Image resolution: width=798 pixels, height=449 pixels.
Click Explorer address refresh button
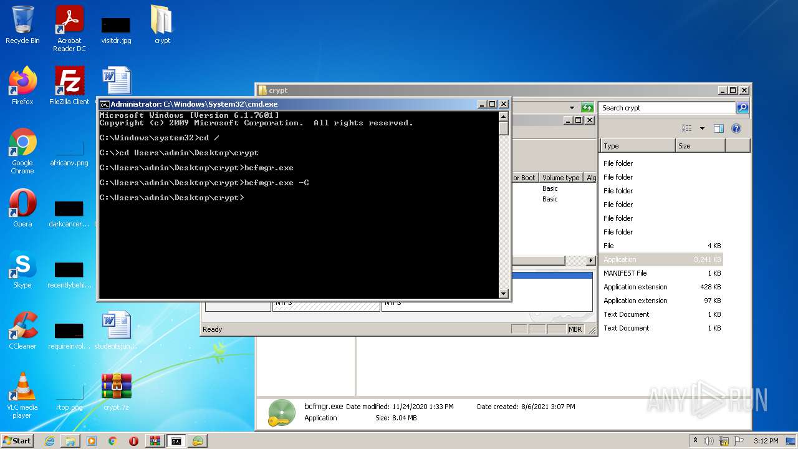[587, 108]
